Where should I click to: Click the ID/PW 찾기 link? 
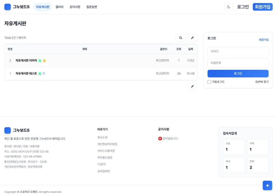[262, 82]
